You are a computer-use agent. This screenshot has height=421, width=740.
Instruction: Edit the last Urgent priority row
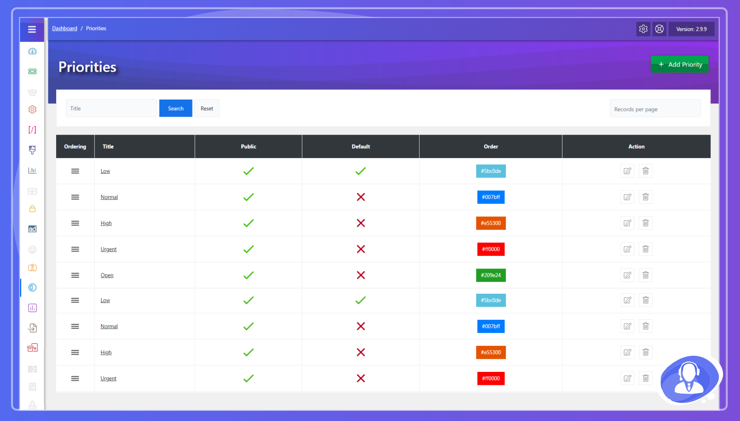click(x=627, y=378)
